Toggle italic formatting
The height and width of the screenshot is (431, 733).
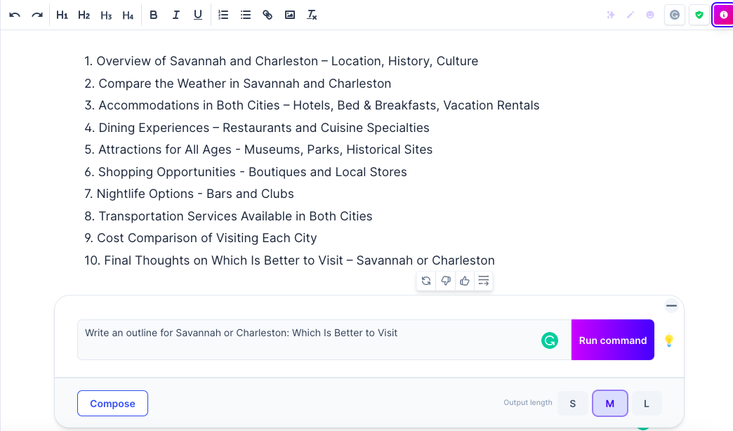[176, 15]
